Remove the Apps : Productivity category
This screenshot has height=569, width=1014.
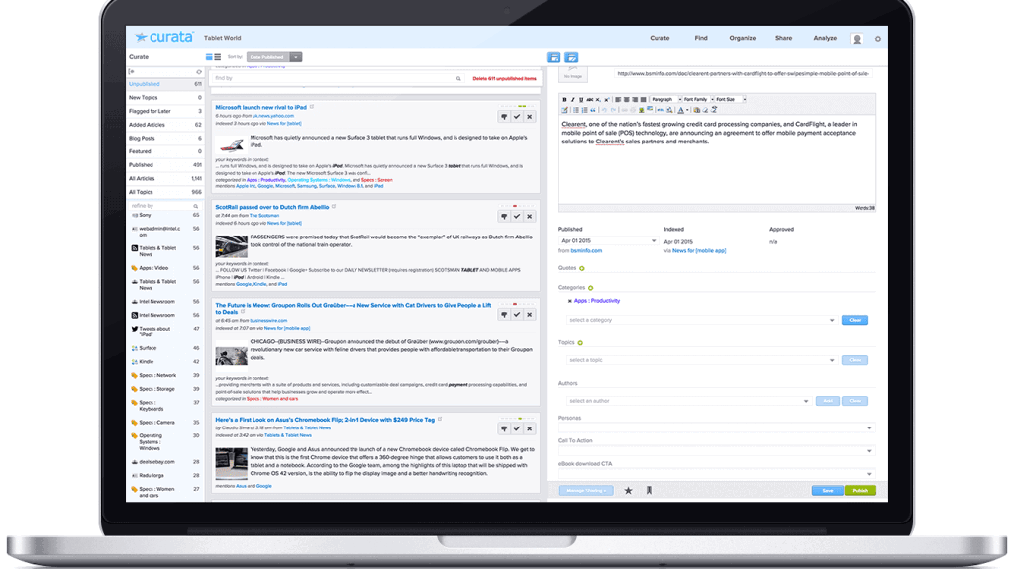click(x=569, y=301)
